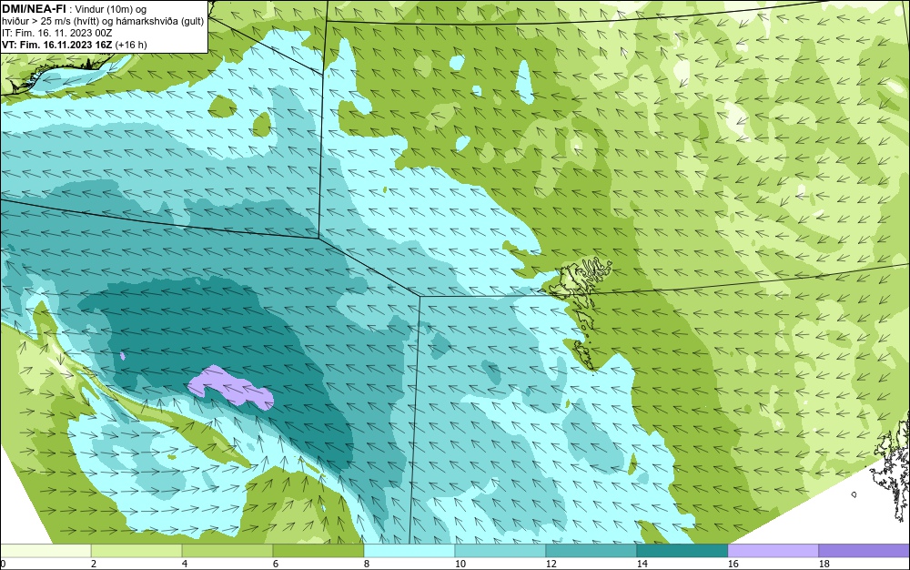
Task: Click the legend label '18'
Action: click(x=824, y=564)
